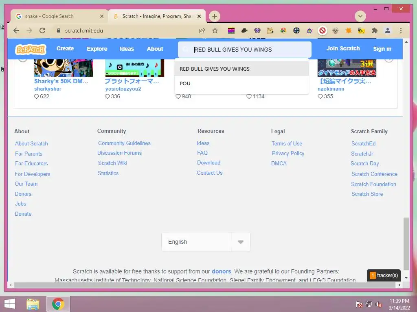Click the Chrome taskbar icon
Viewport: 417px width, 312px height.
(x=58, y=304)
